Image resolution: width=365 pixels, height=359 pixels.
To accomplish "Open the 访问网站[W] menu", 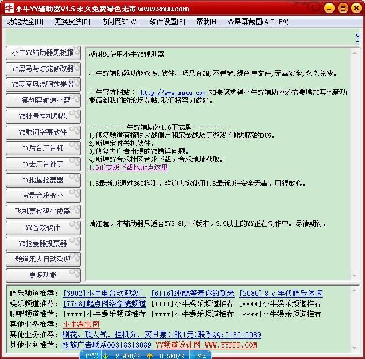I will tap(119, 22).
